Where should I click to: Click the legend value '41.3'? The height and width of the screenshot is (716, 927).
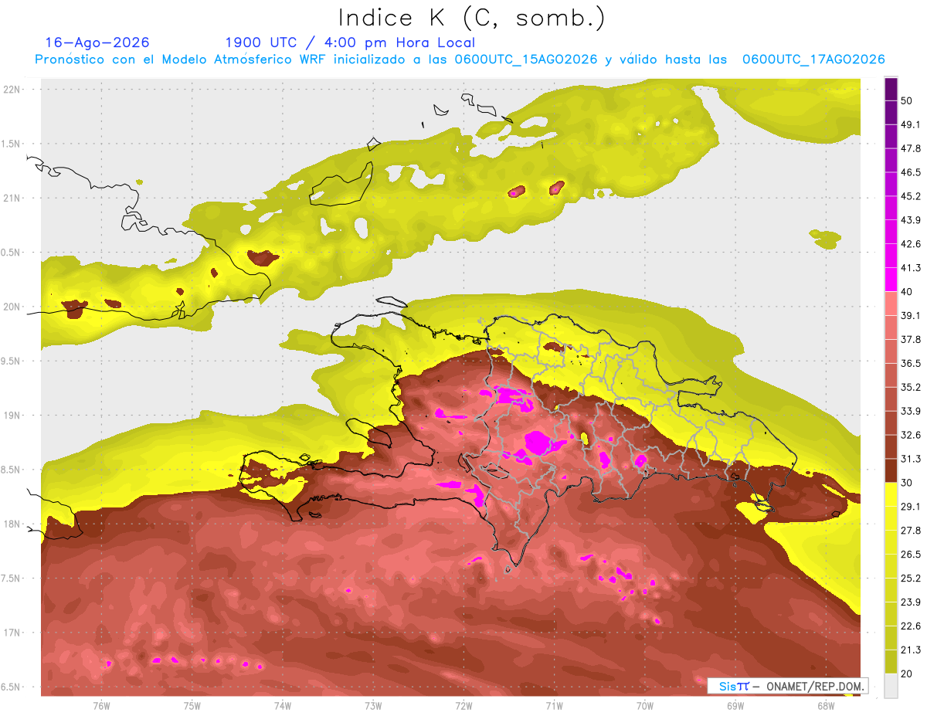tap(911, 268)
